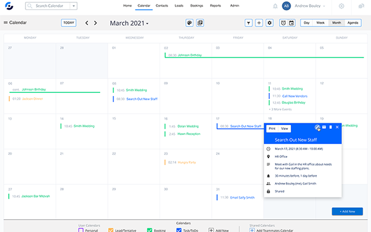The width and height of the screenshot is (371, 232).
Task: Click the notification bell icon
Action: coord(275,6)
